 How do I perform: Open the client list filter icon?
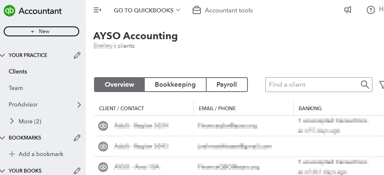pyautogui.click(x=382, y=85)
